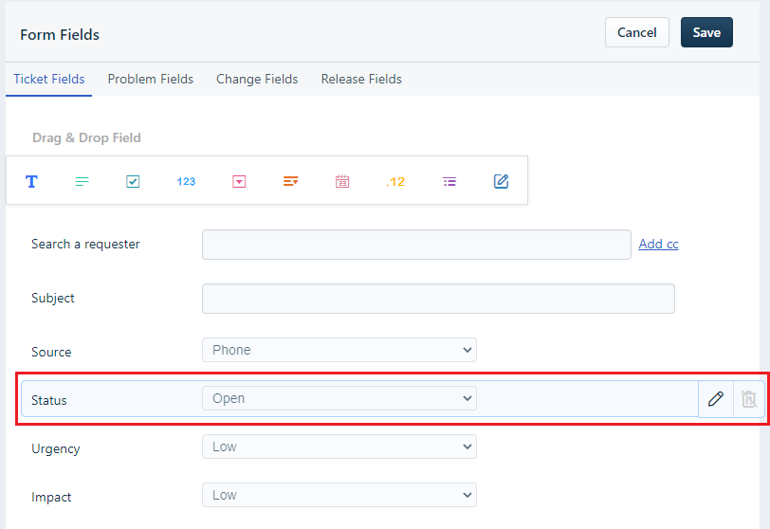The height and width of the screenshot is (529, 770).
Task: Choose the purple multi-select list icon
Action: (449, 182)
